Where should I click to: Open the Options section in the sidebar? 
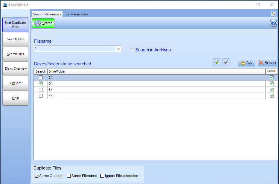tap(15, 83)
